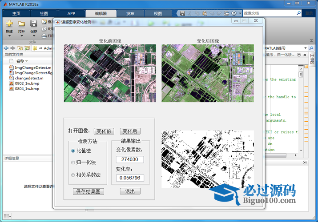
Task: Click the 变化后 button
Action: point(130,131)
